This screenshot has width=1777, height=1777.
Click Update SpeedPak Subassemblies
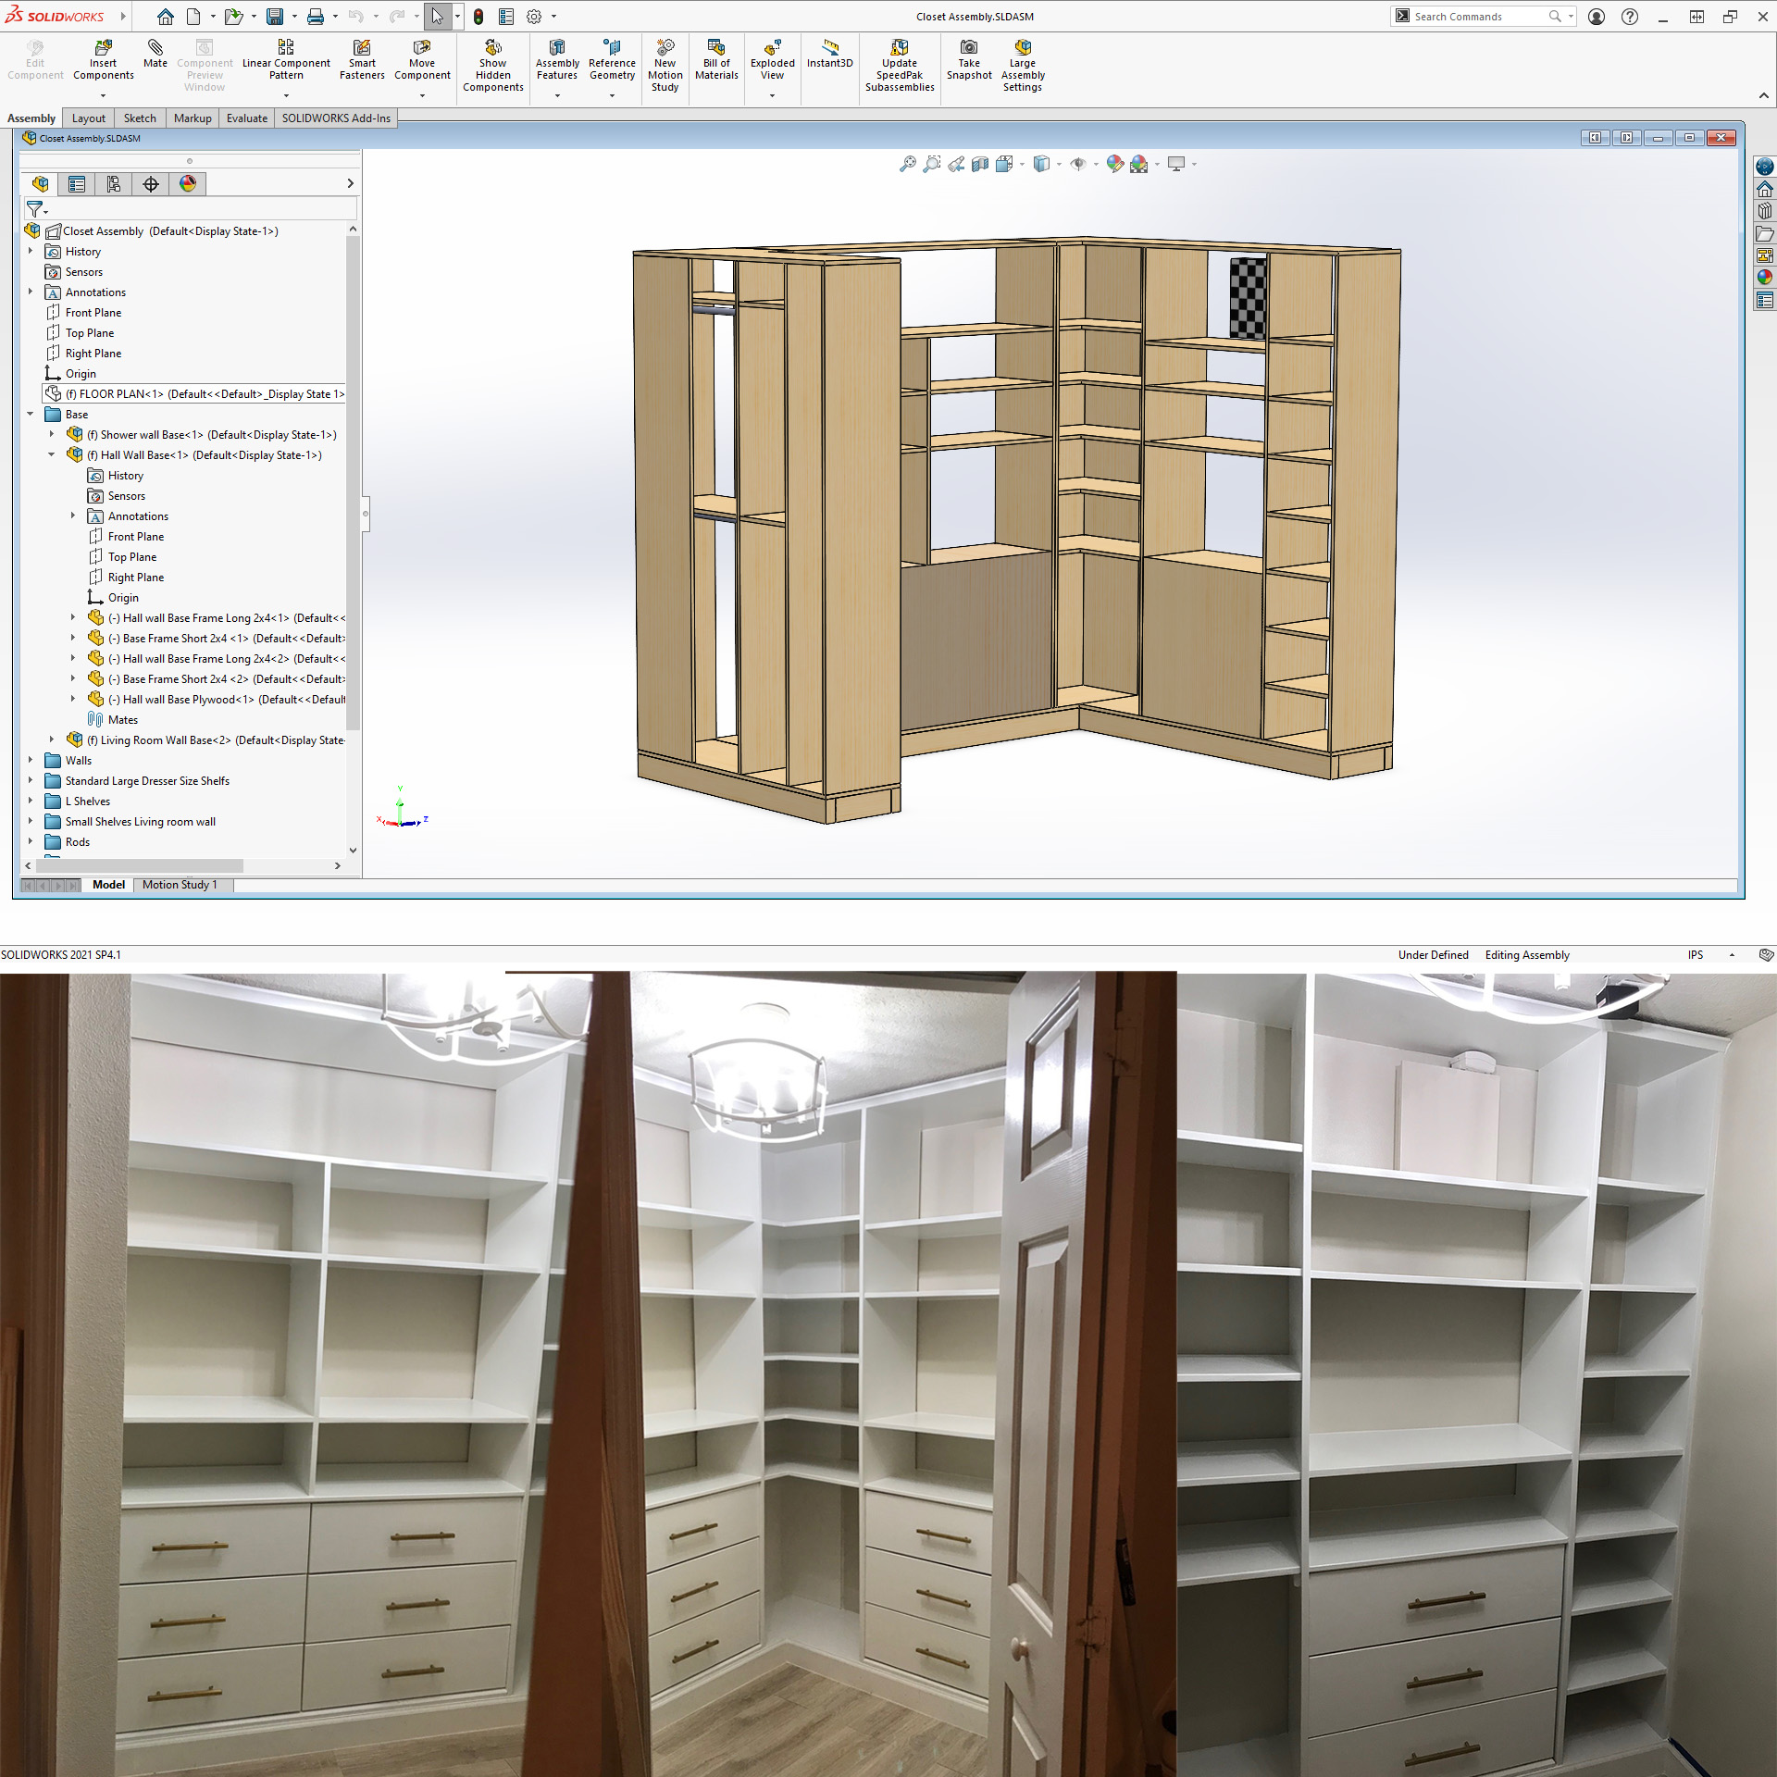[900, 66]
